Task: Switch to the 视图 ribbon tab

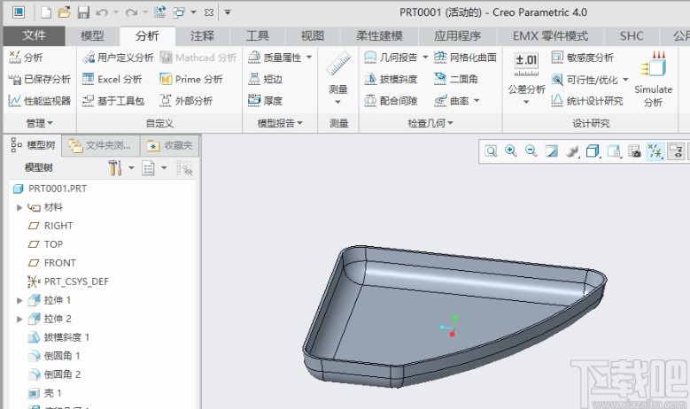Action: point(313,35)
